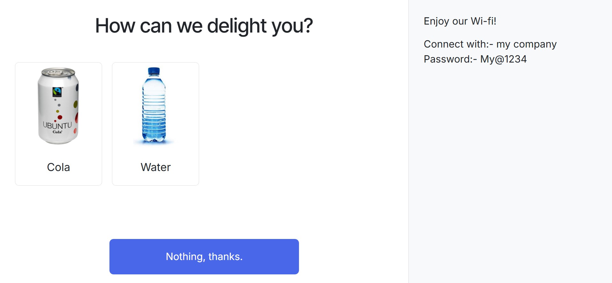
Task: Click the Cola product label
Action: (x=58, y=167)
